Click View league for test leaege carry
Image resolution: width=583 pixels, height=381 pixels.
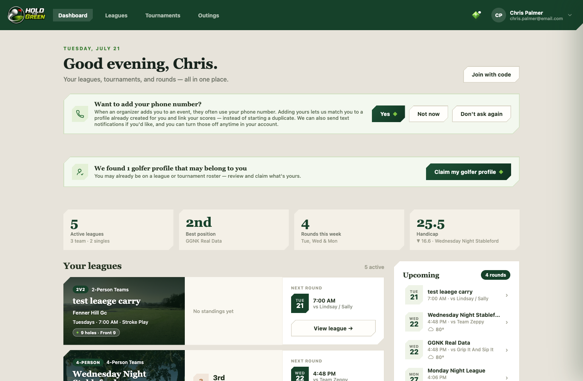[333, 328]
